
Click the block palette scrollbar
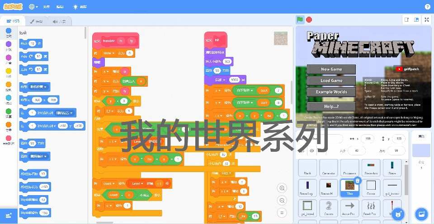click(85, 33)
